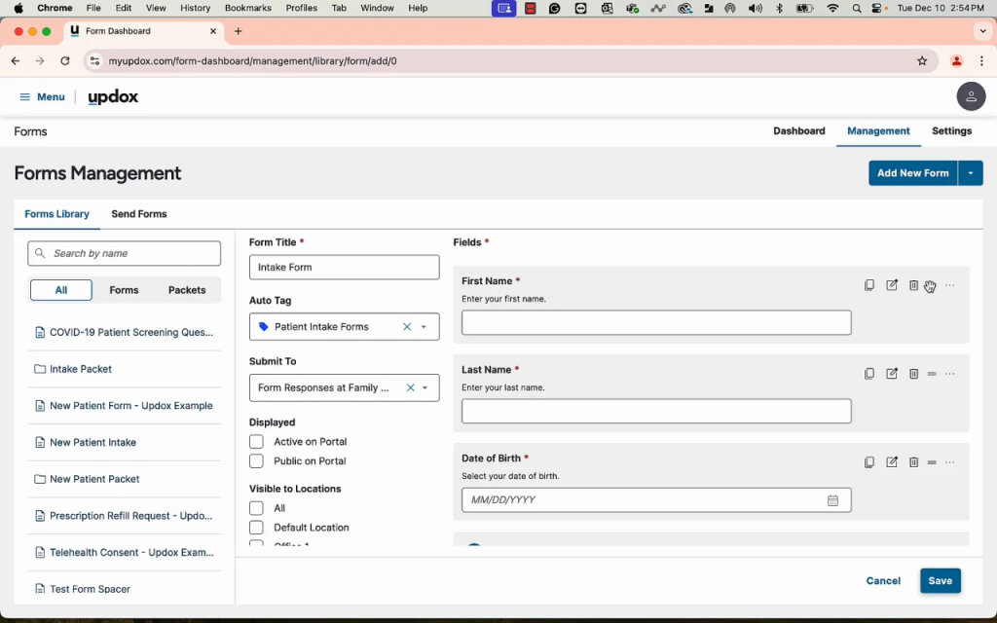Tick the Default Location checkbox
Viewport: 997px width, 623px height.
pos(257,528)
